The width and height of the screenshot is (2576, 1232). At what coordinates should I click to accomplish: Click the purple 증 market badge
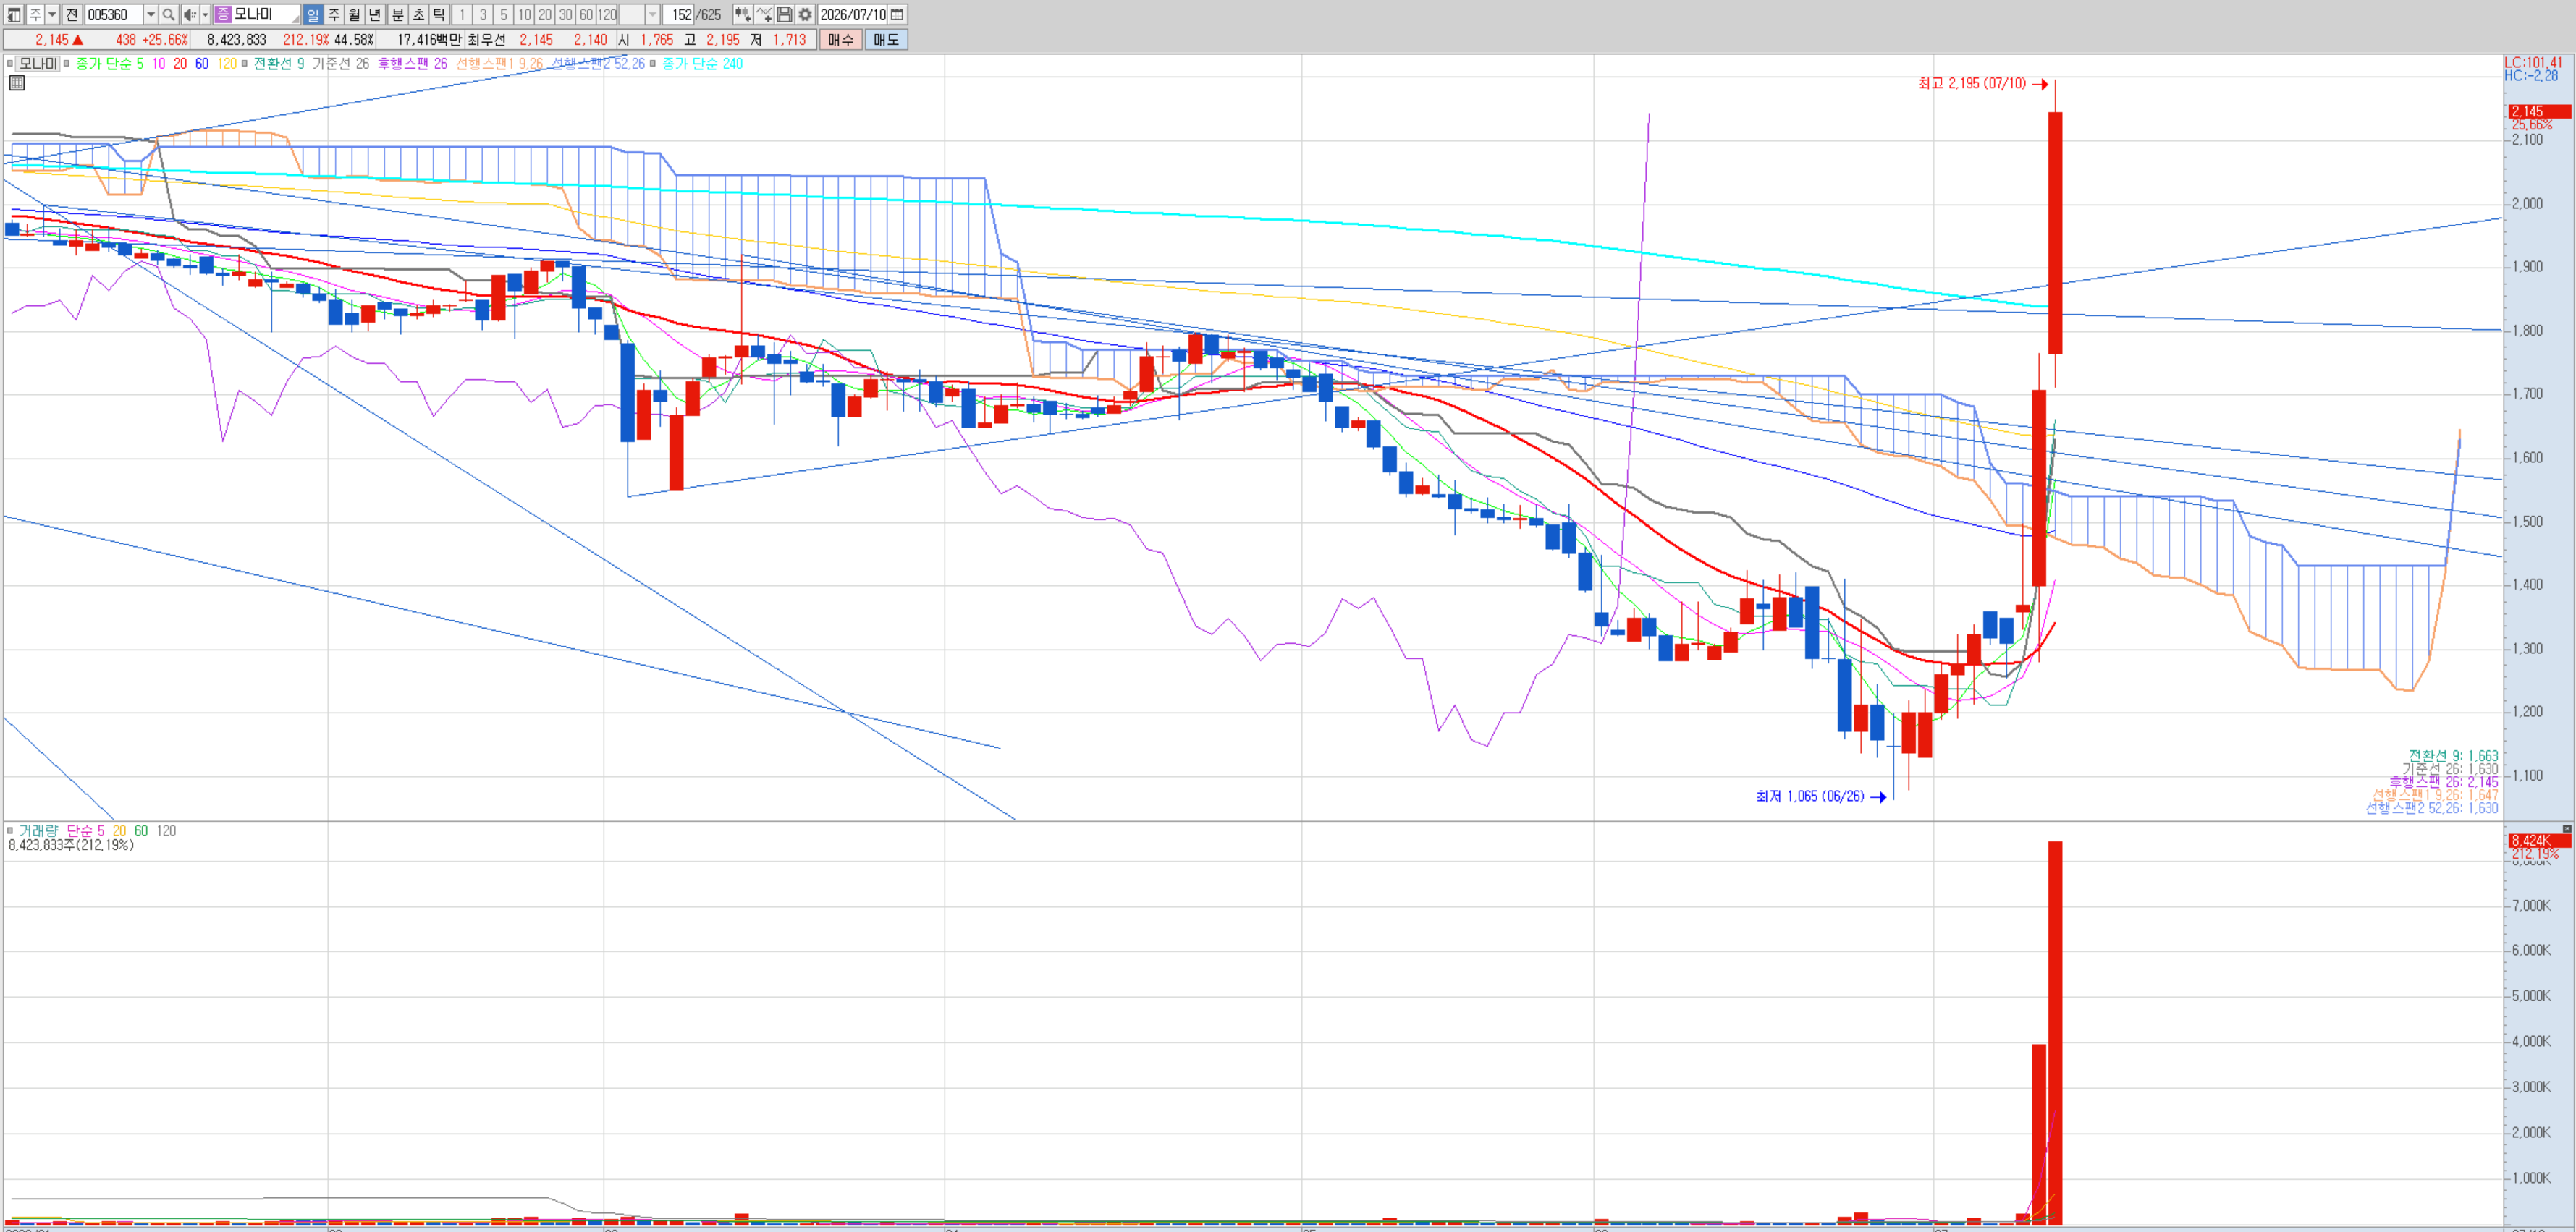pyautogui.click(x=223, y=14)
